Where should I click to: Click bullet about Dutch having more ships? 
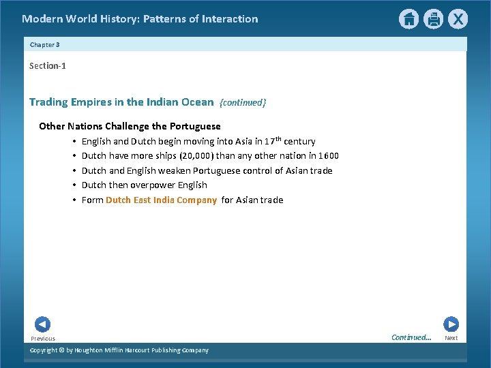click(x=210, y=156)
